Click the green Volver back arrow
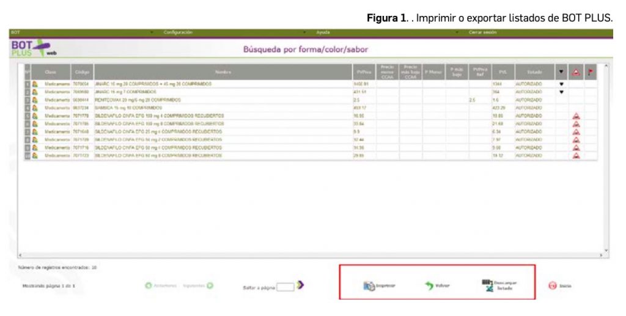This screenshot has width=626, height=316. (x=430, y=286)
